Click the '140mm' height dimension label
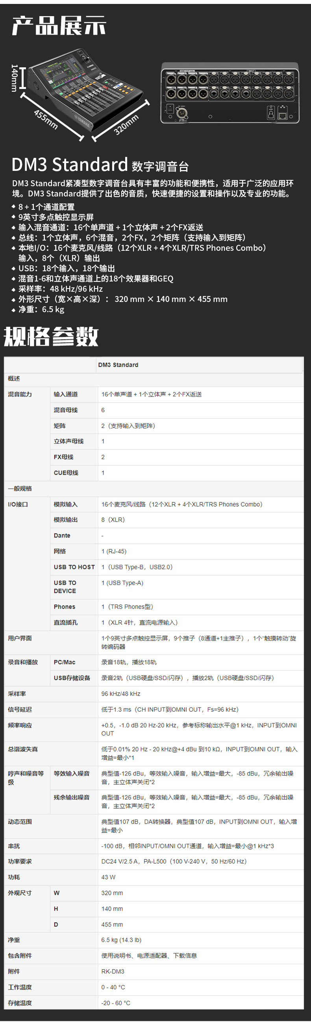The width and height of the screenshot is (311, 1022). 14,78
